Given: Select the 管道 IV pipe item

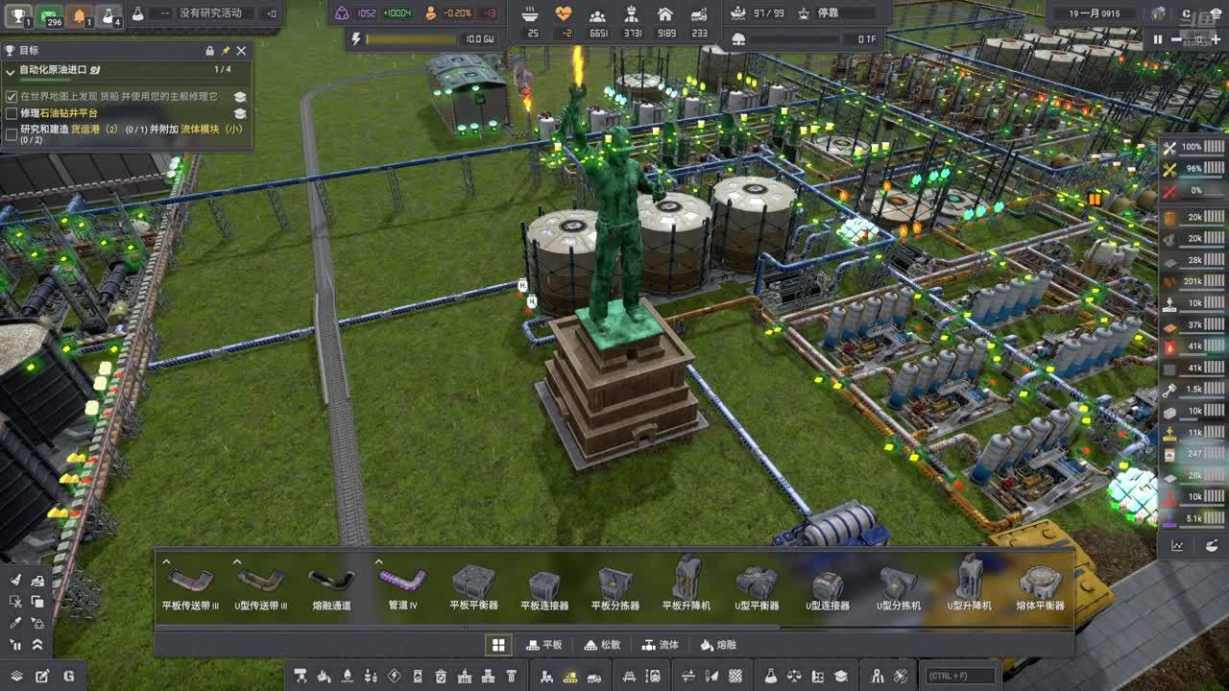Looking at the screenshot, I should click(x=402, y=585).
